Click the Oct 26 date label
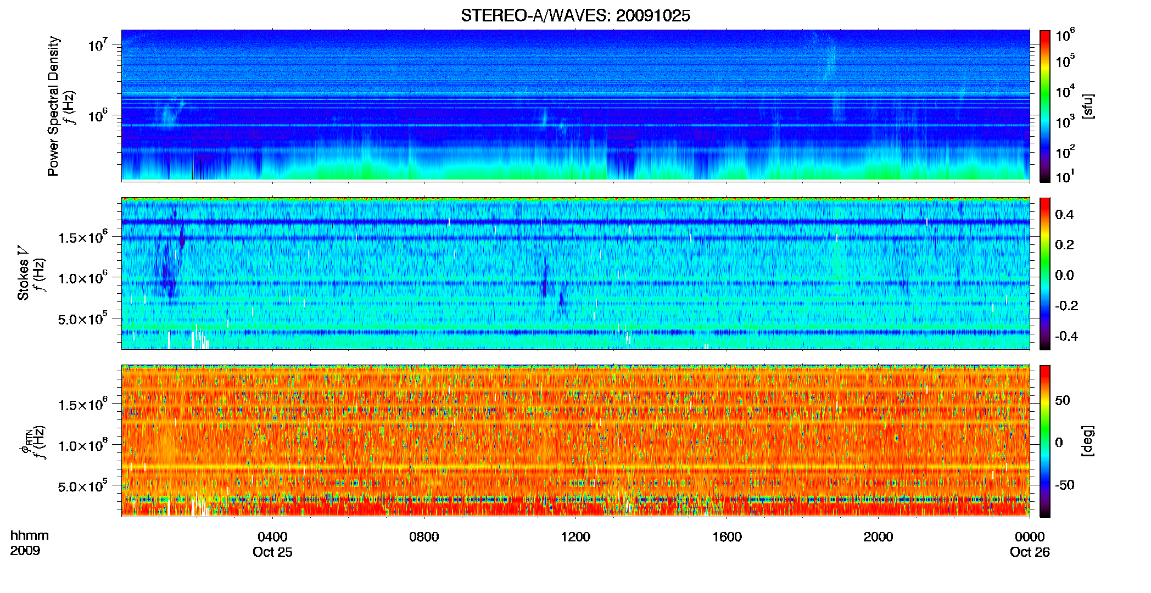Screen dimensions: 1151x593 coord(1030,552)
